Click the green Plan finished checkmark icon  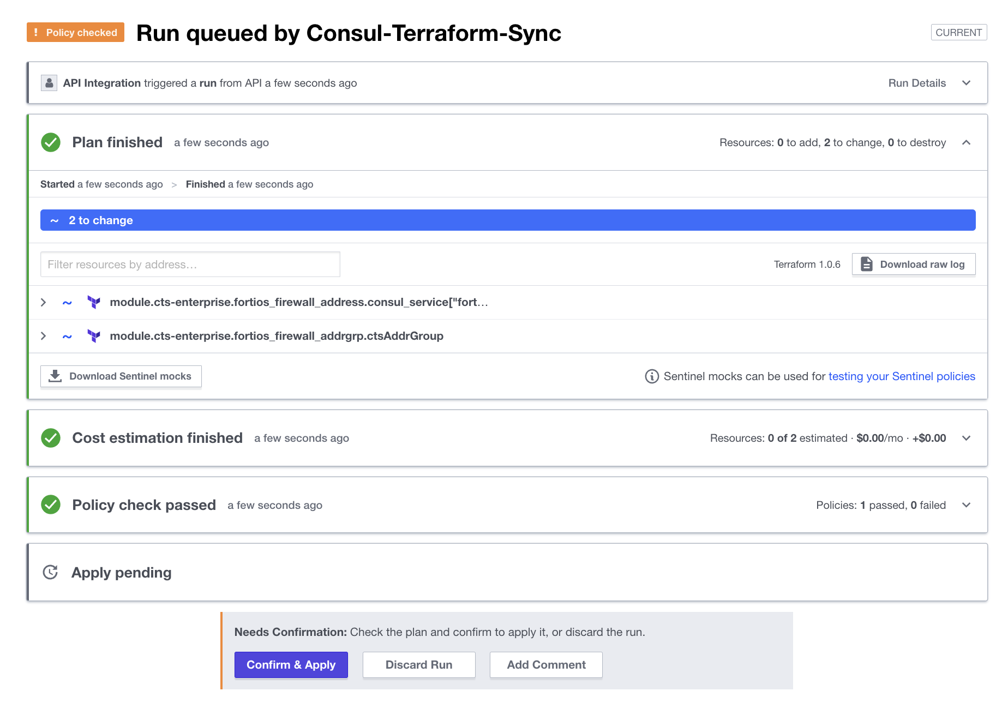click(x=51, y=142)
